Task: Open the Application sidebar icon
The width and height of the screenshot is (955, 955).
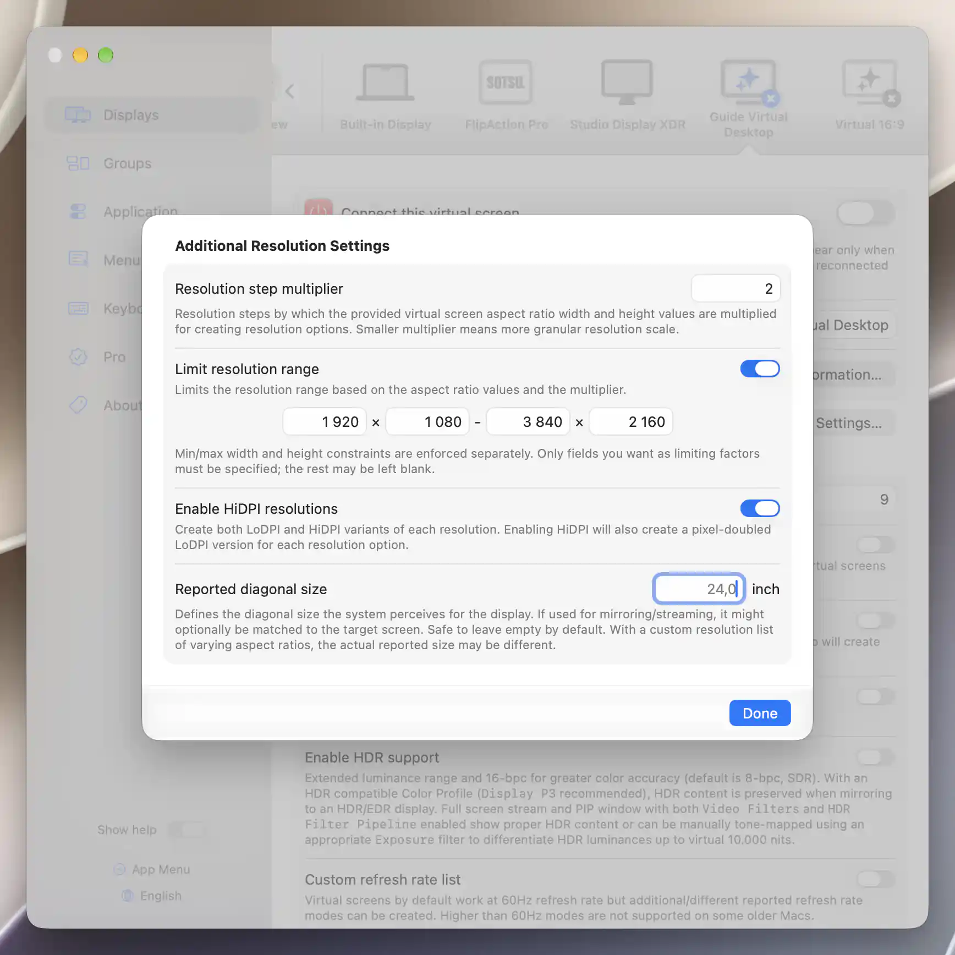Action: (78, 211)
